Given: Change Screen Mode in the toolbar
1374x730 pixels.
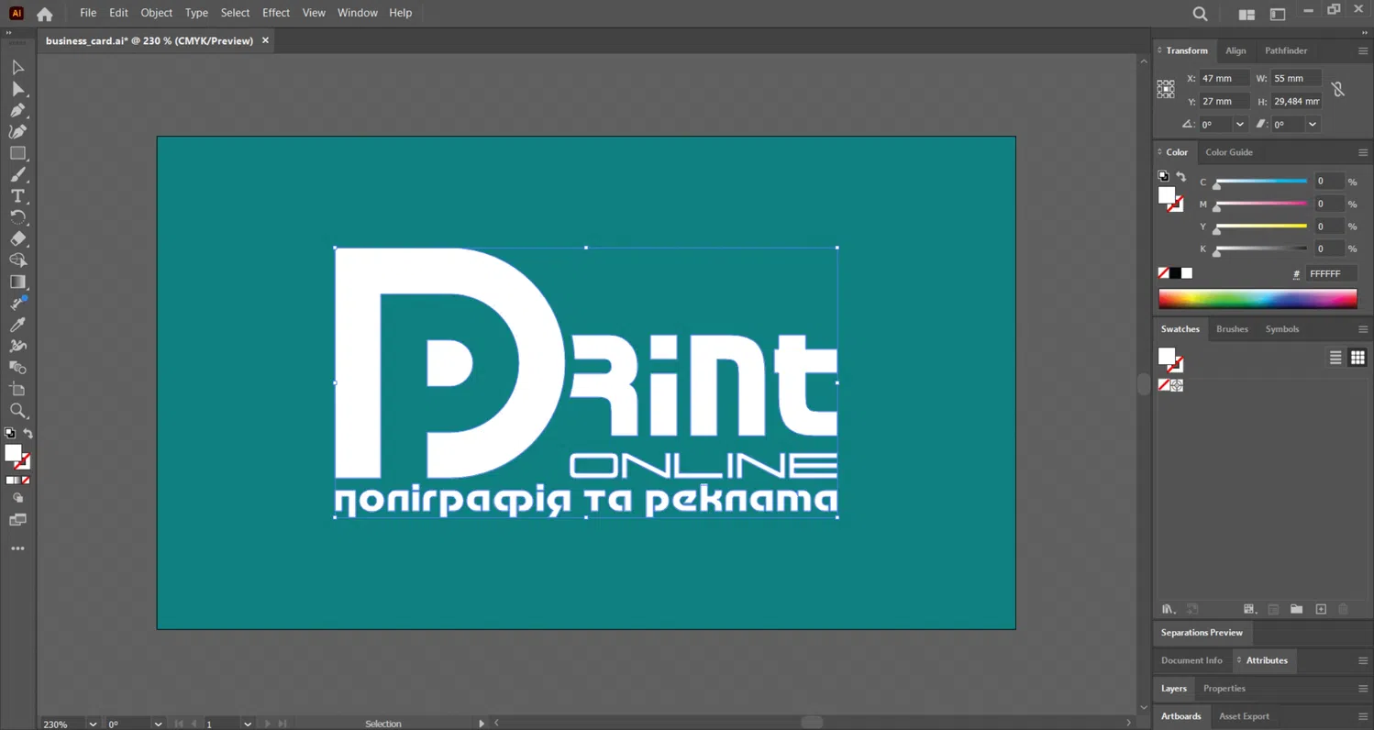Looking at the screenshot, I should click(17, 520).
